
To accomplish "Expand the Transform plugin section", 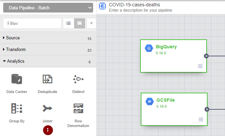I will click(16, 50).
